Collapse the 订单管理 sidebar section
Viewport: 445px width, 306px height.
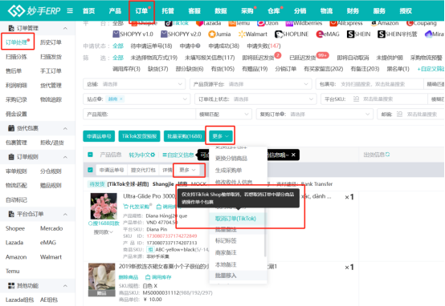coord(65,28)
